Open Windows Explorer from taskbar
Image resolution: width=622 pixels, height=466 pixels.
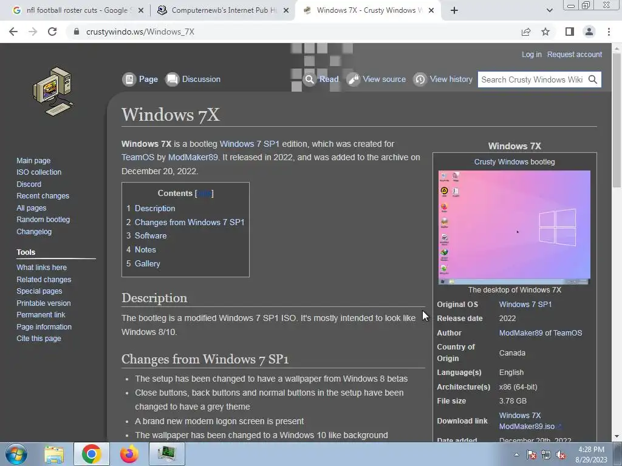54,454
